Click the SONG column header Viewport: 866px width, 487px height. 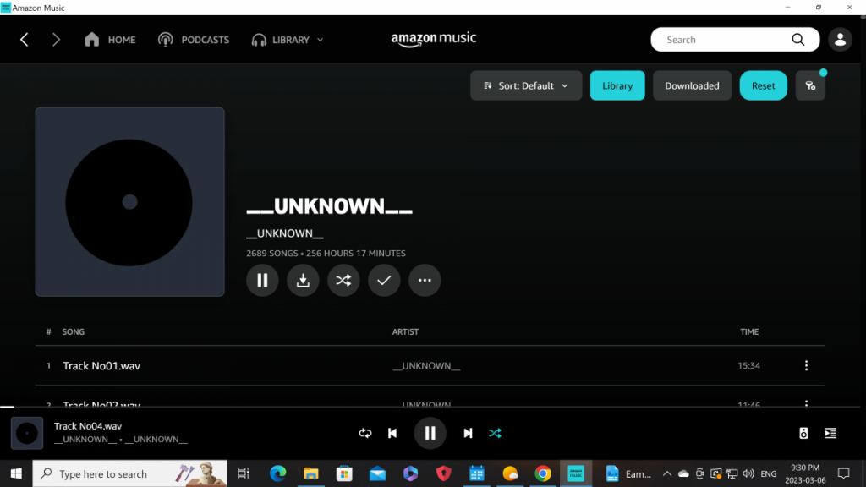73,331
